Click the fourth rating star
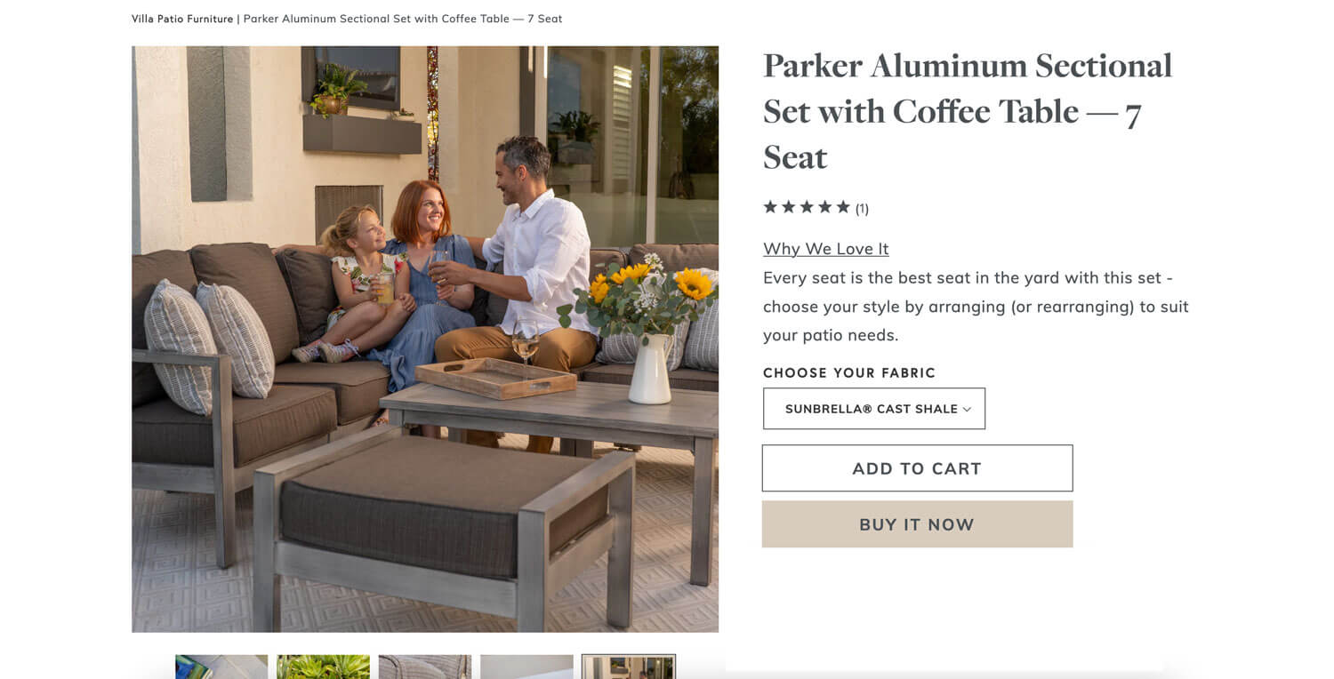This screenshot has height=679, width=1334. [x=824, y=207]
